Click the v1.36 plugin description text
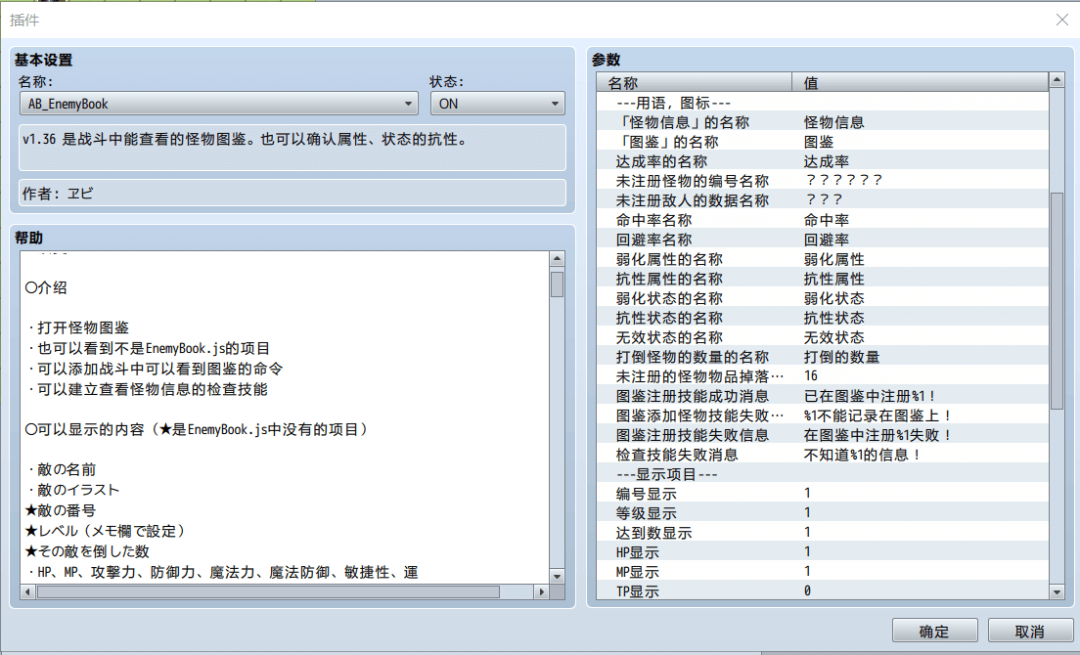 pyautogui.click(x=246, y=139)
